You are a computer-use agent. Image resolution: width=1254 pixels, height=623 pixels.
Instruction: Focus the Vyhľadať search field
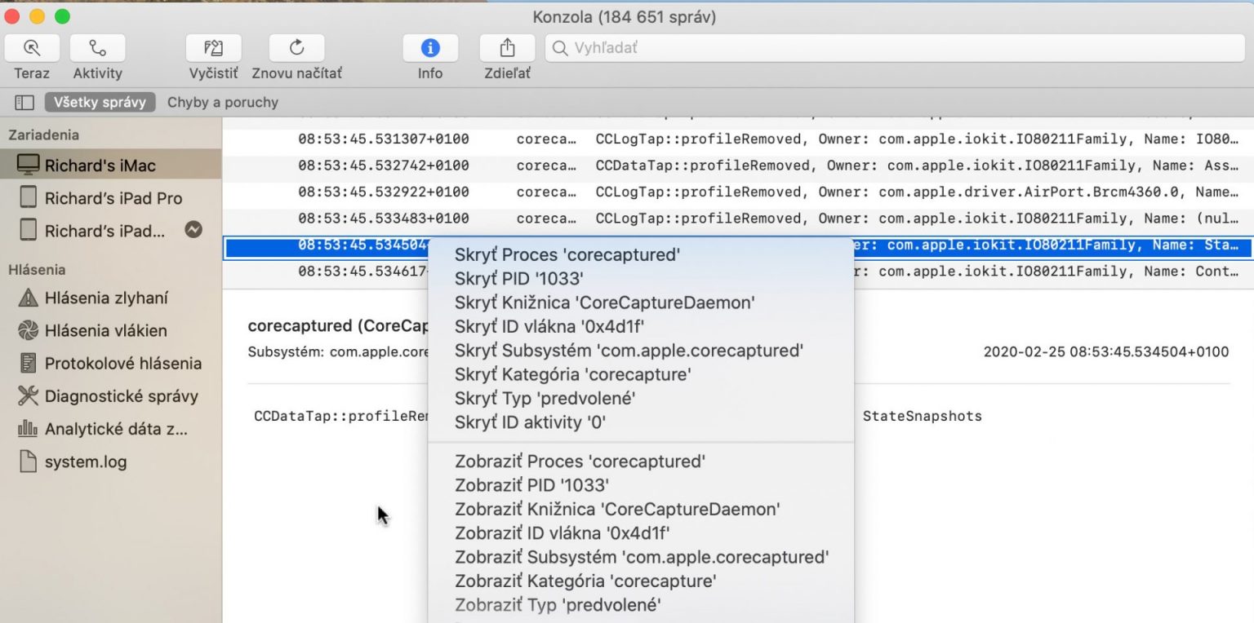(x=896, y=48)
